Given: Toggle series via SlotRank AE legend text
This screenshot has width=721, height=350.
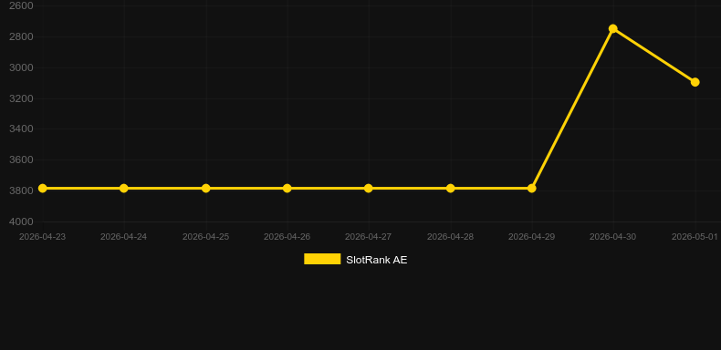Looking at the screenshot, I should coord(377,260).
